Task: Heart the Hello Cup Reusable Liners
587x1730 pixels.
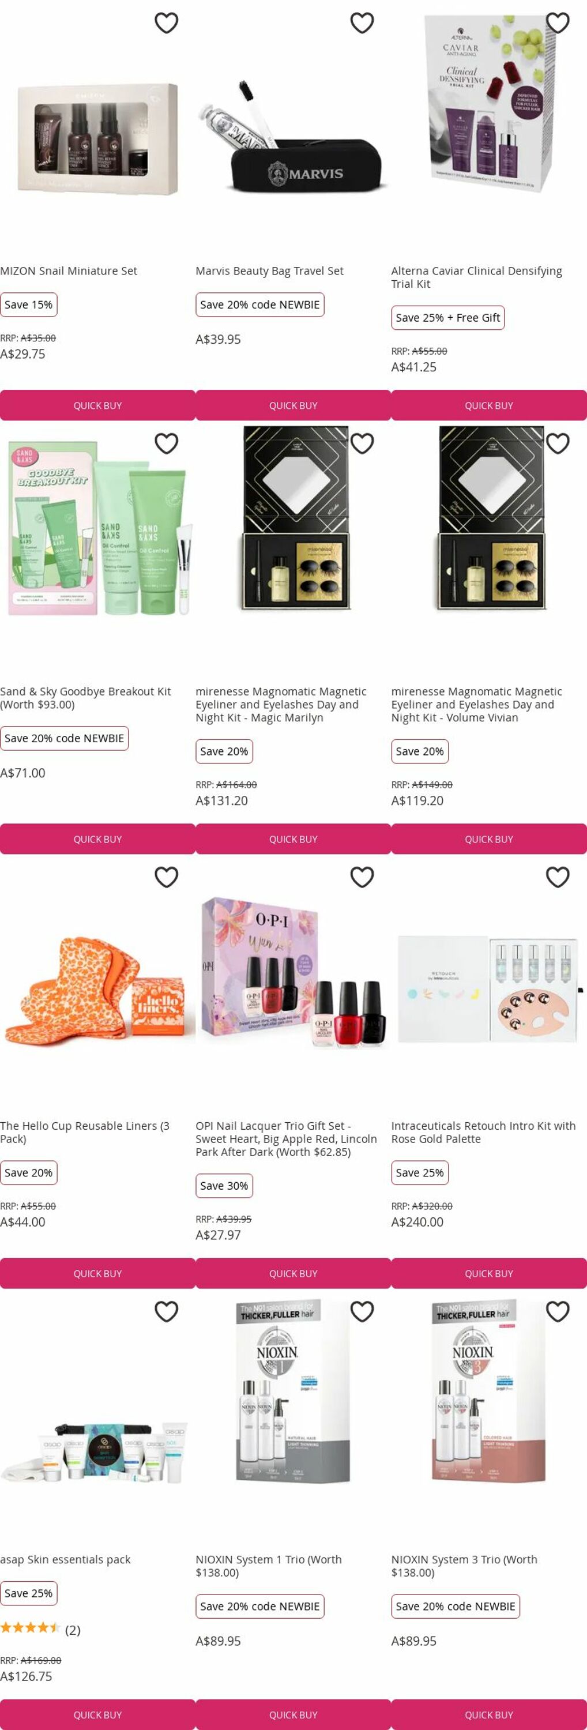Action: 167,877
